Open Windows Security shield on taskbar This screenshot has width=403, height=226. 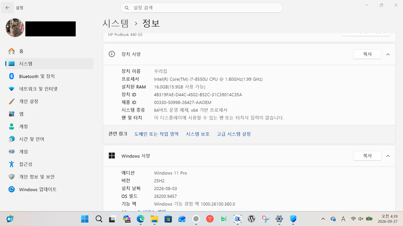coord(293,219)
